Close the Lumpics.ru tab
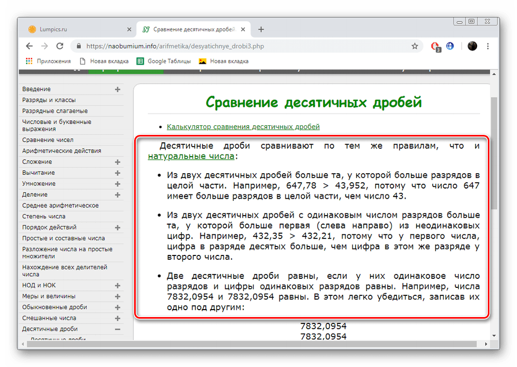The height and width of the screenshot is (367, 517). coord(129,29)
